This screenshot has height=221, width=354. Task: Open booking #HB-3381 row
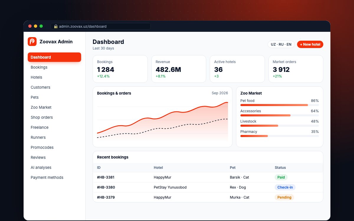(208, 177)
